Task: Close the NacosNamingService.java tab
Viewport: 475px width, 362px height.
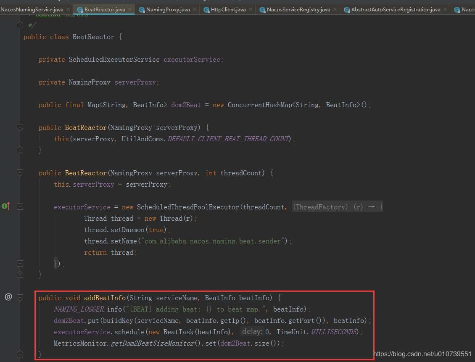Action: [x=68, y=9]
